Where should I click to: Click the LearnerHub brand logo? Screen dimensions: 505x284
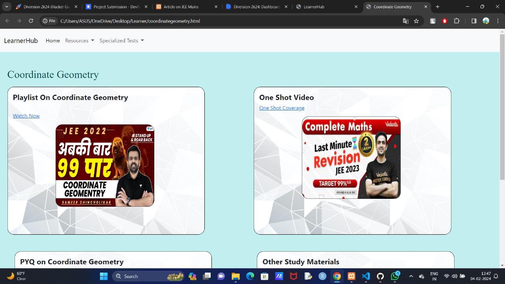pyautogui.click(x=21, y=41)
